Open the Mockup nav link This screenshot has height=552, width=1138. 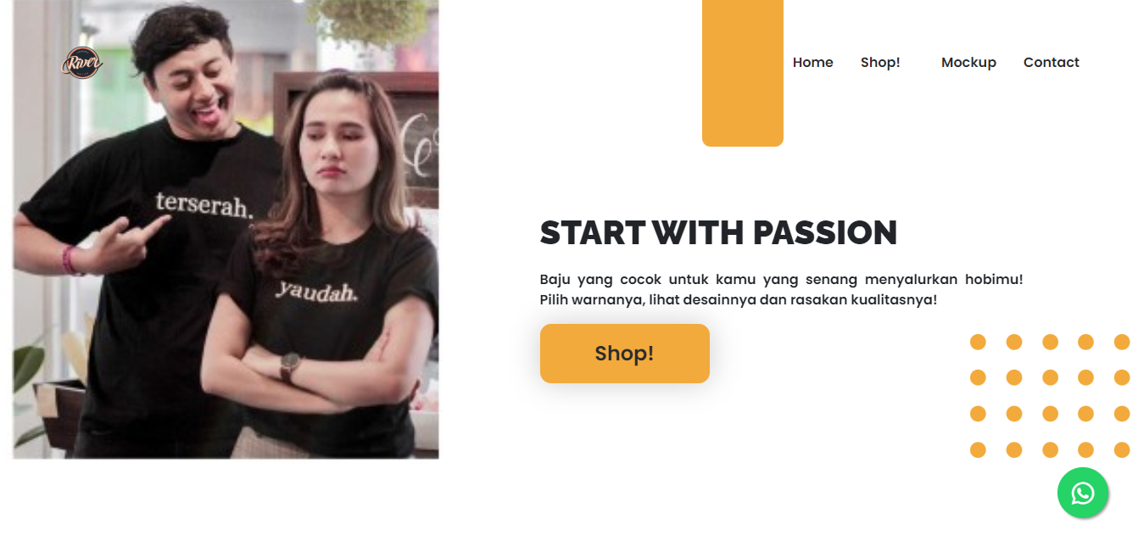click(x=968, y=62)
